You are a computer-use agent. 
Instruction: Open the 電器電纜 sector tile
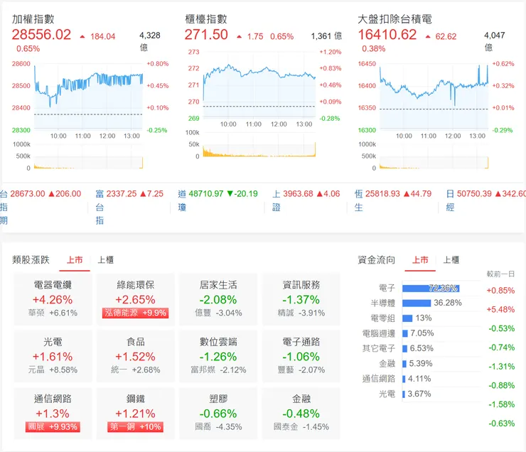point(53,298)
